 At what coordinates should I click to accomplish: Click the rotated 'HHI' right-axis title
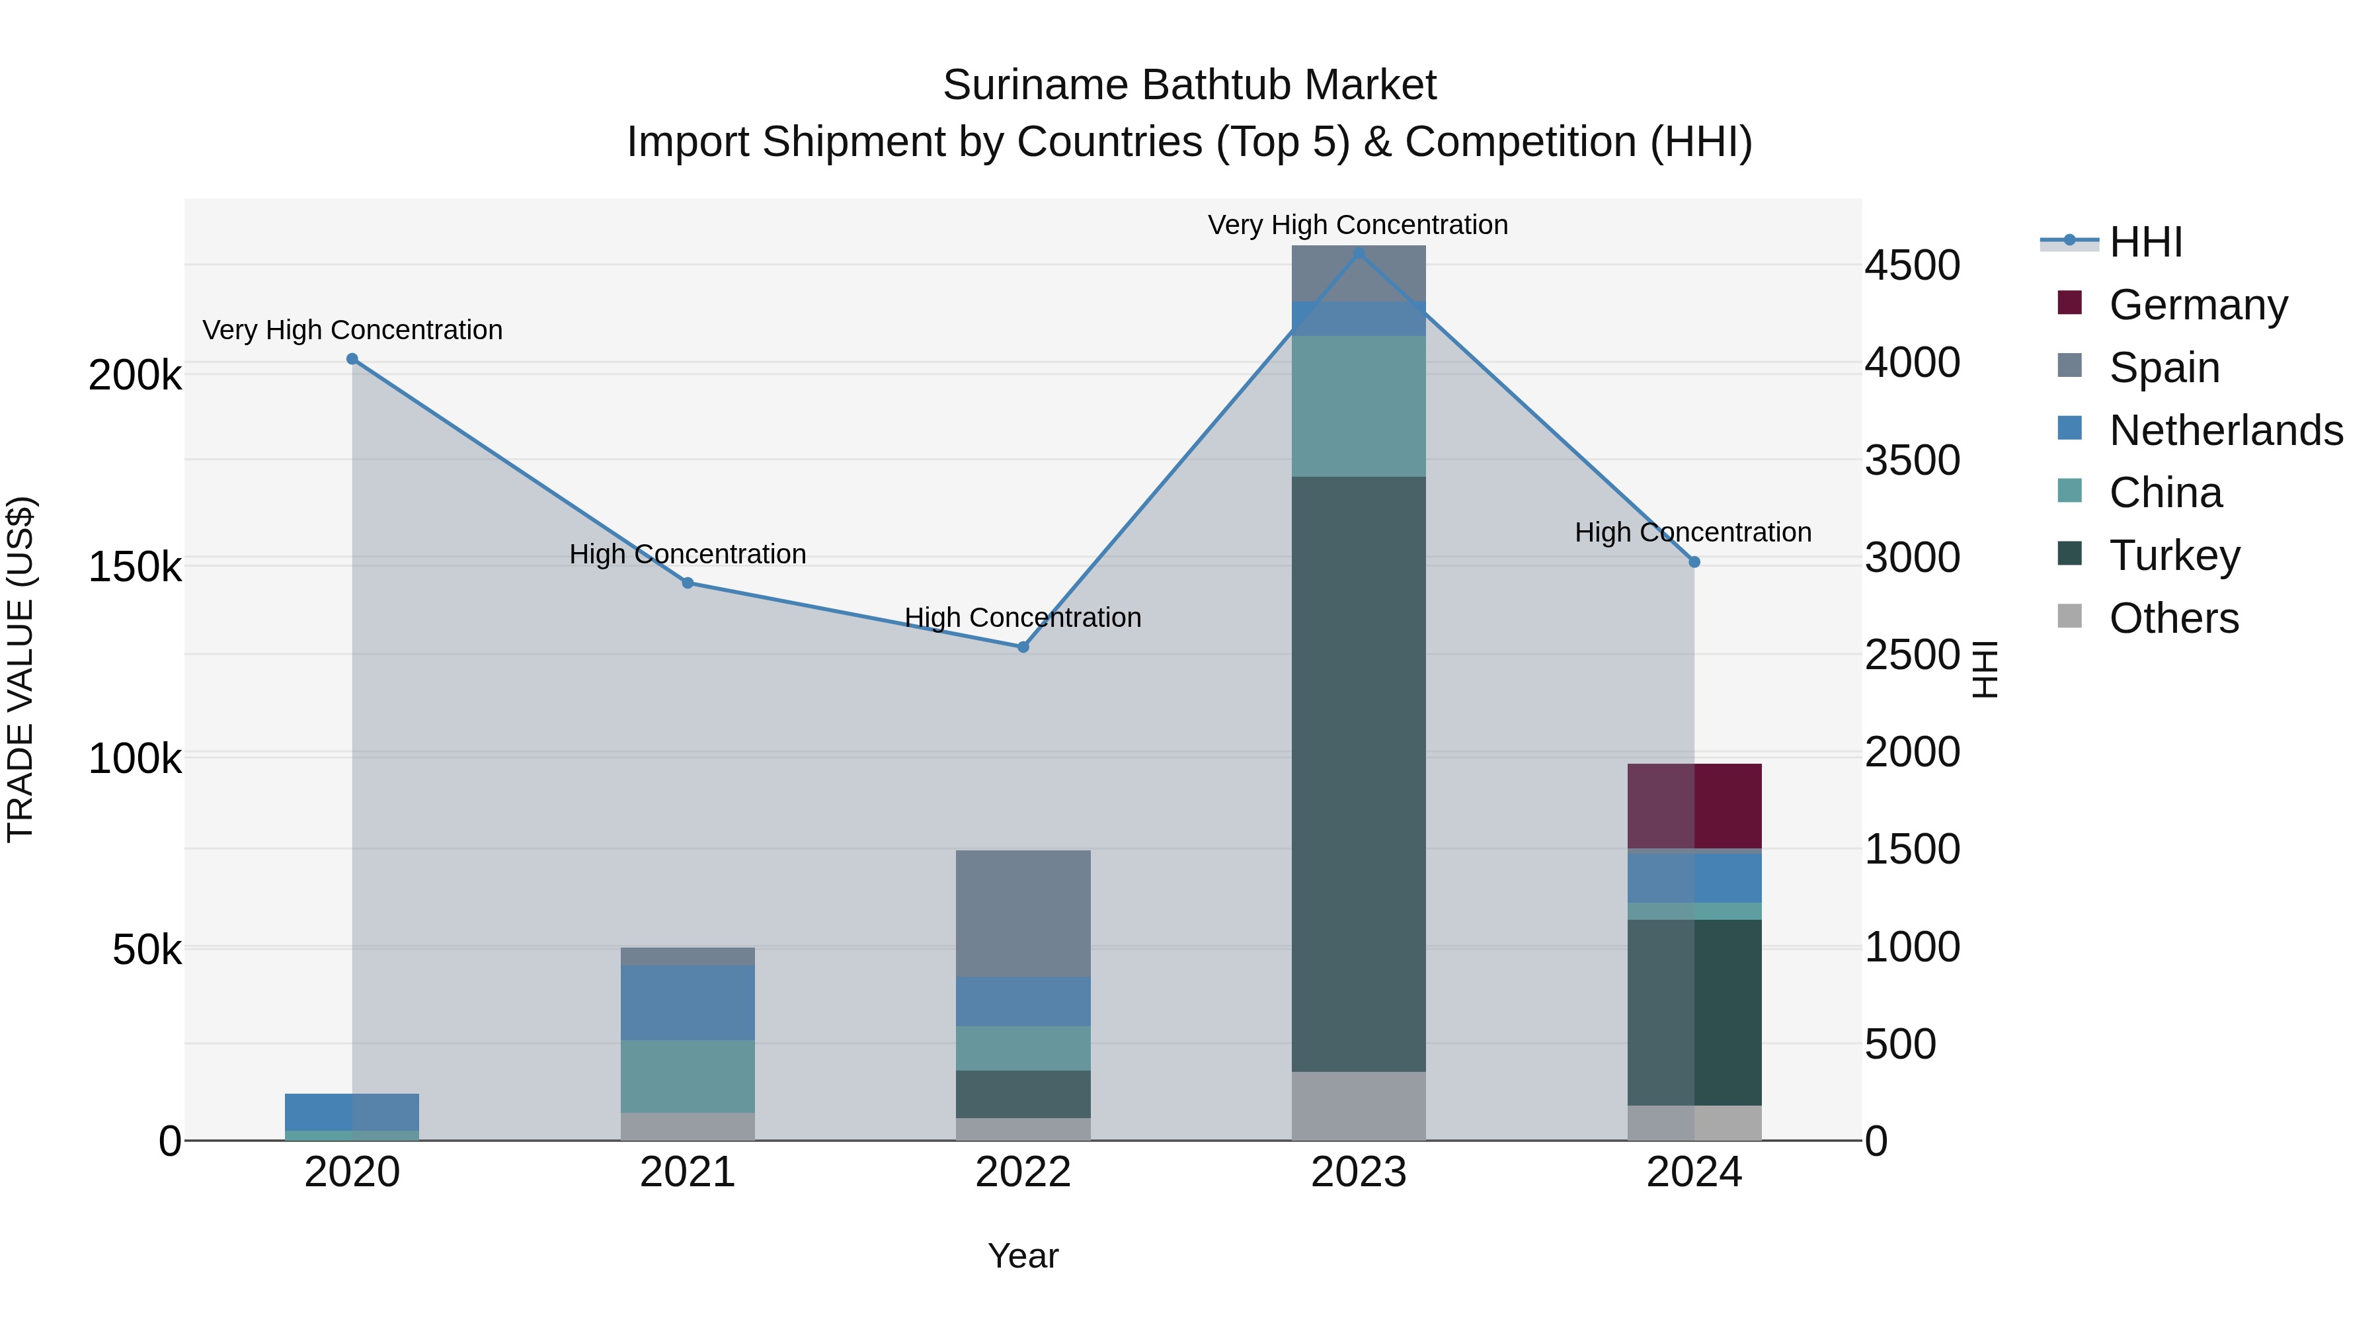click(1985, 669)
